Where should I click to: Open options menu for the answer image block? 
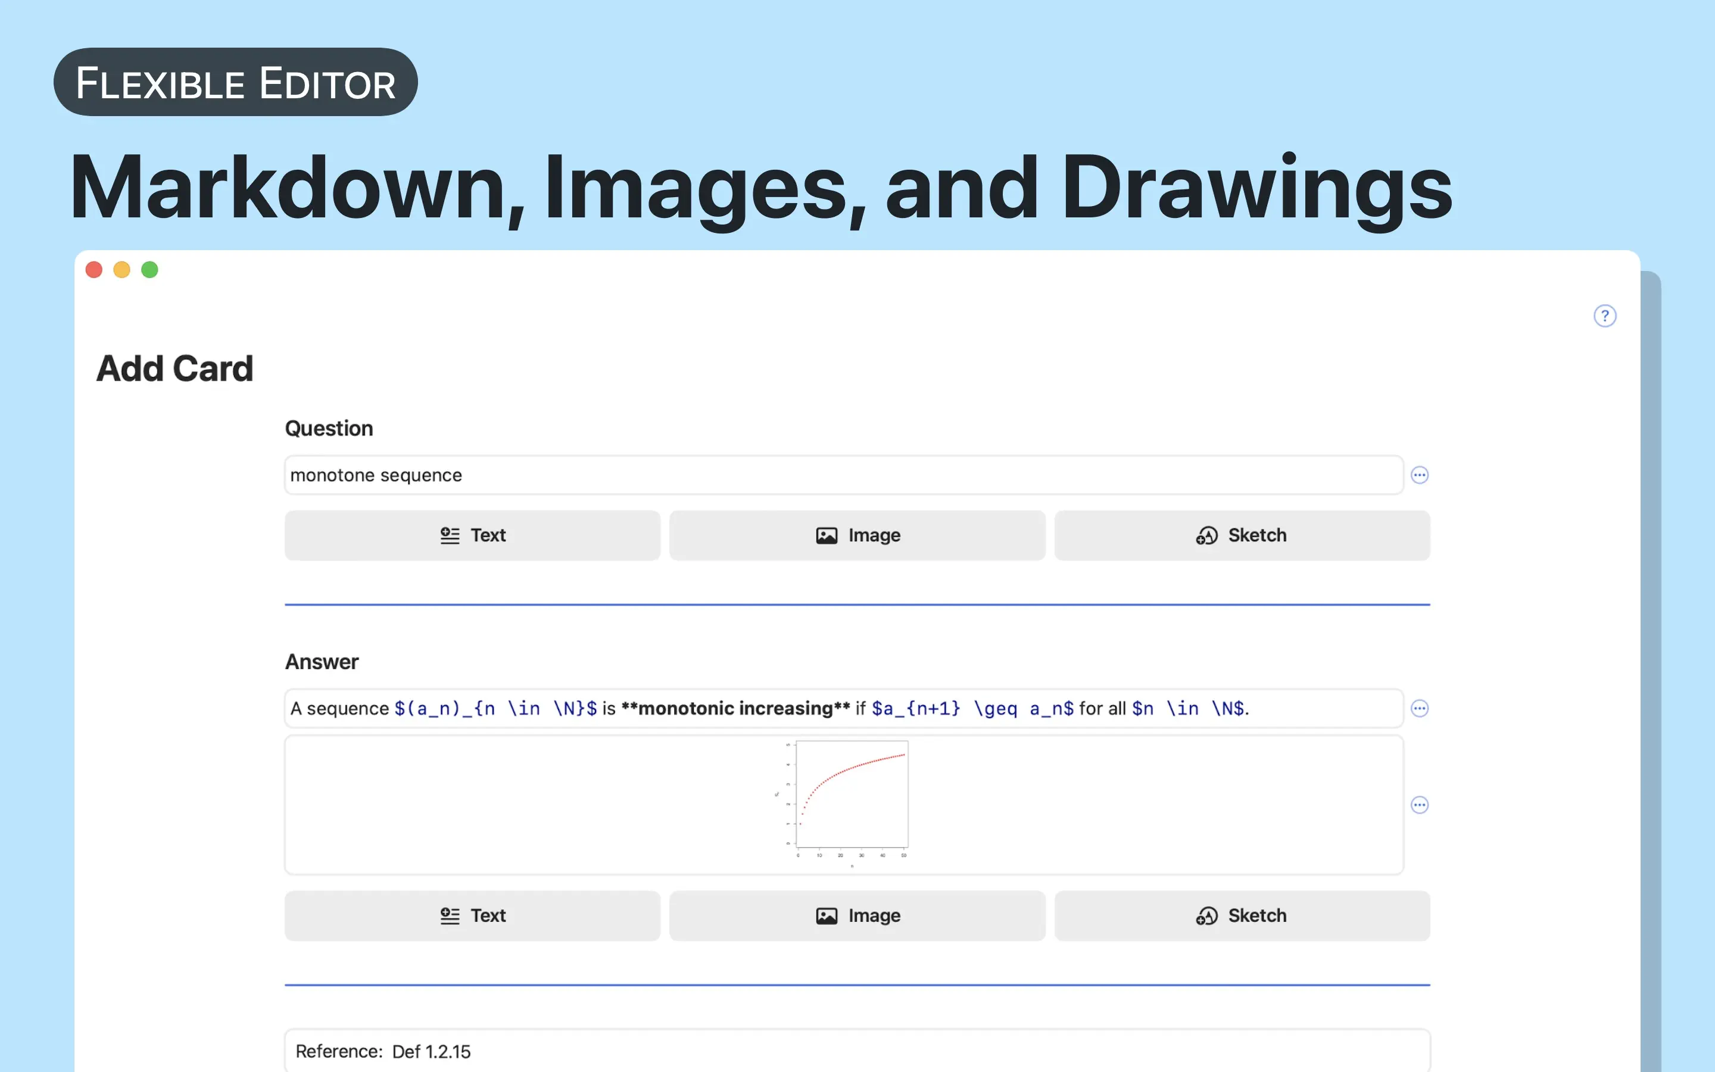click(1419, 805)
